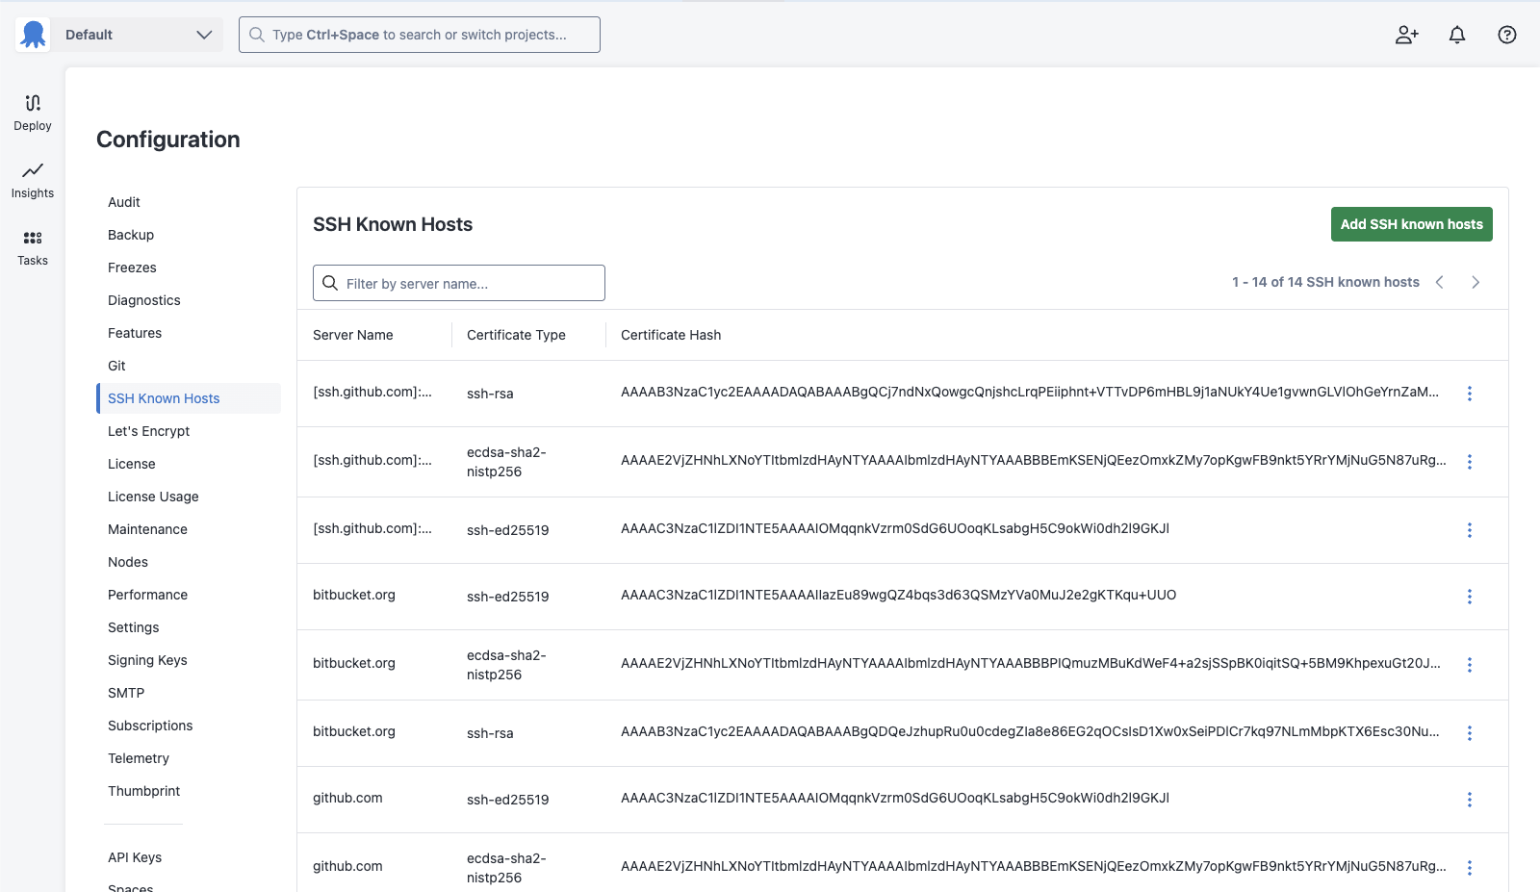
Task: Focus the Filter by server name field
Action: coord(459,283)
